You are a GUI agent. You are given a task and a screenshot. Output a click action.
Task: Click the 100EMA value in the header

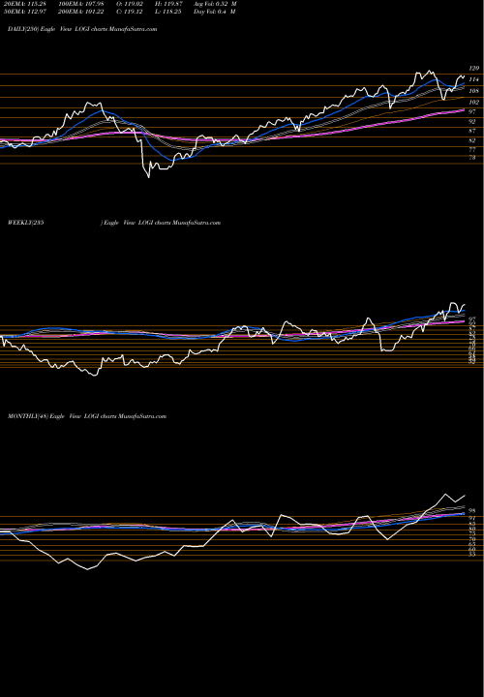pos(81,4)
